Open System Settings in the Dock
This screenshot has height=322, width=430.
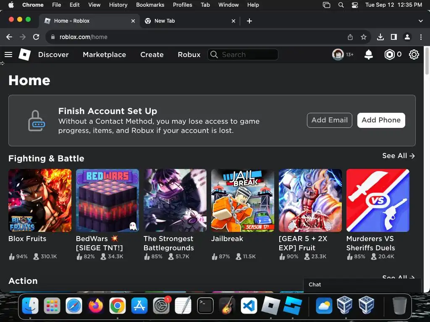click(161, 305)
